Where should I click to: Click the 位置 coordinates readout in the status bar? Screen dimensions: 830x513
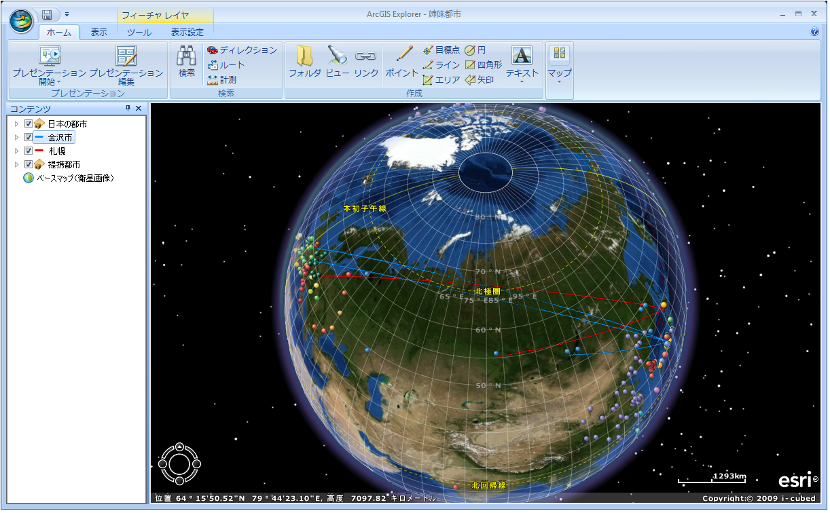point(295,498)
